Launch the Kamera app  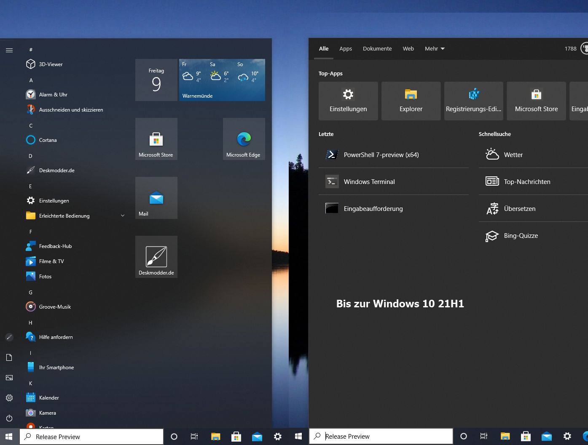(x=75, y=413)
